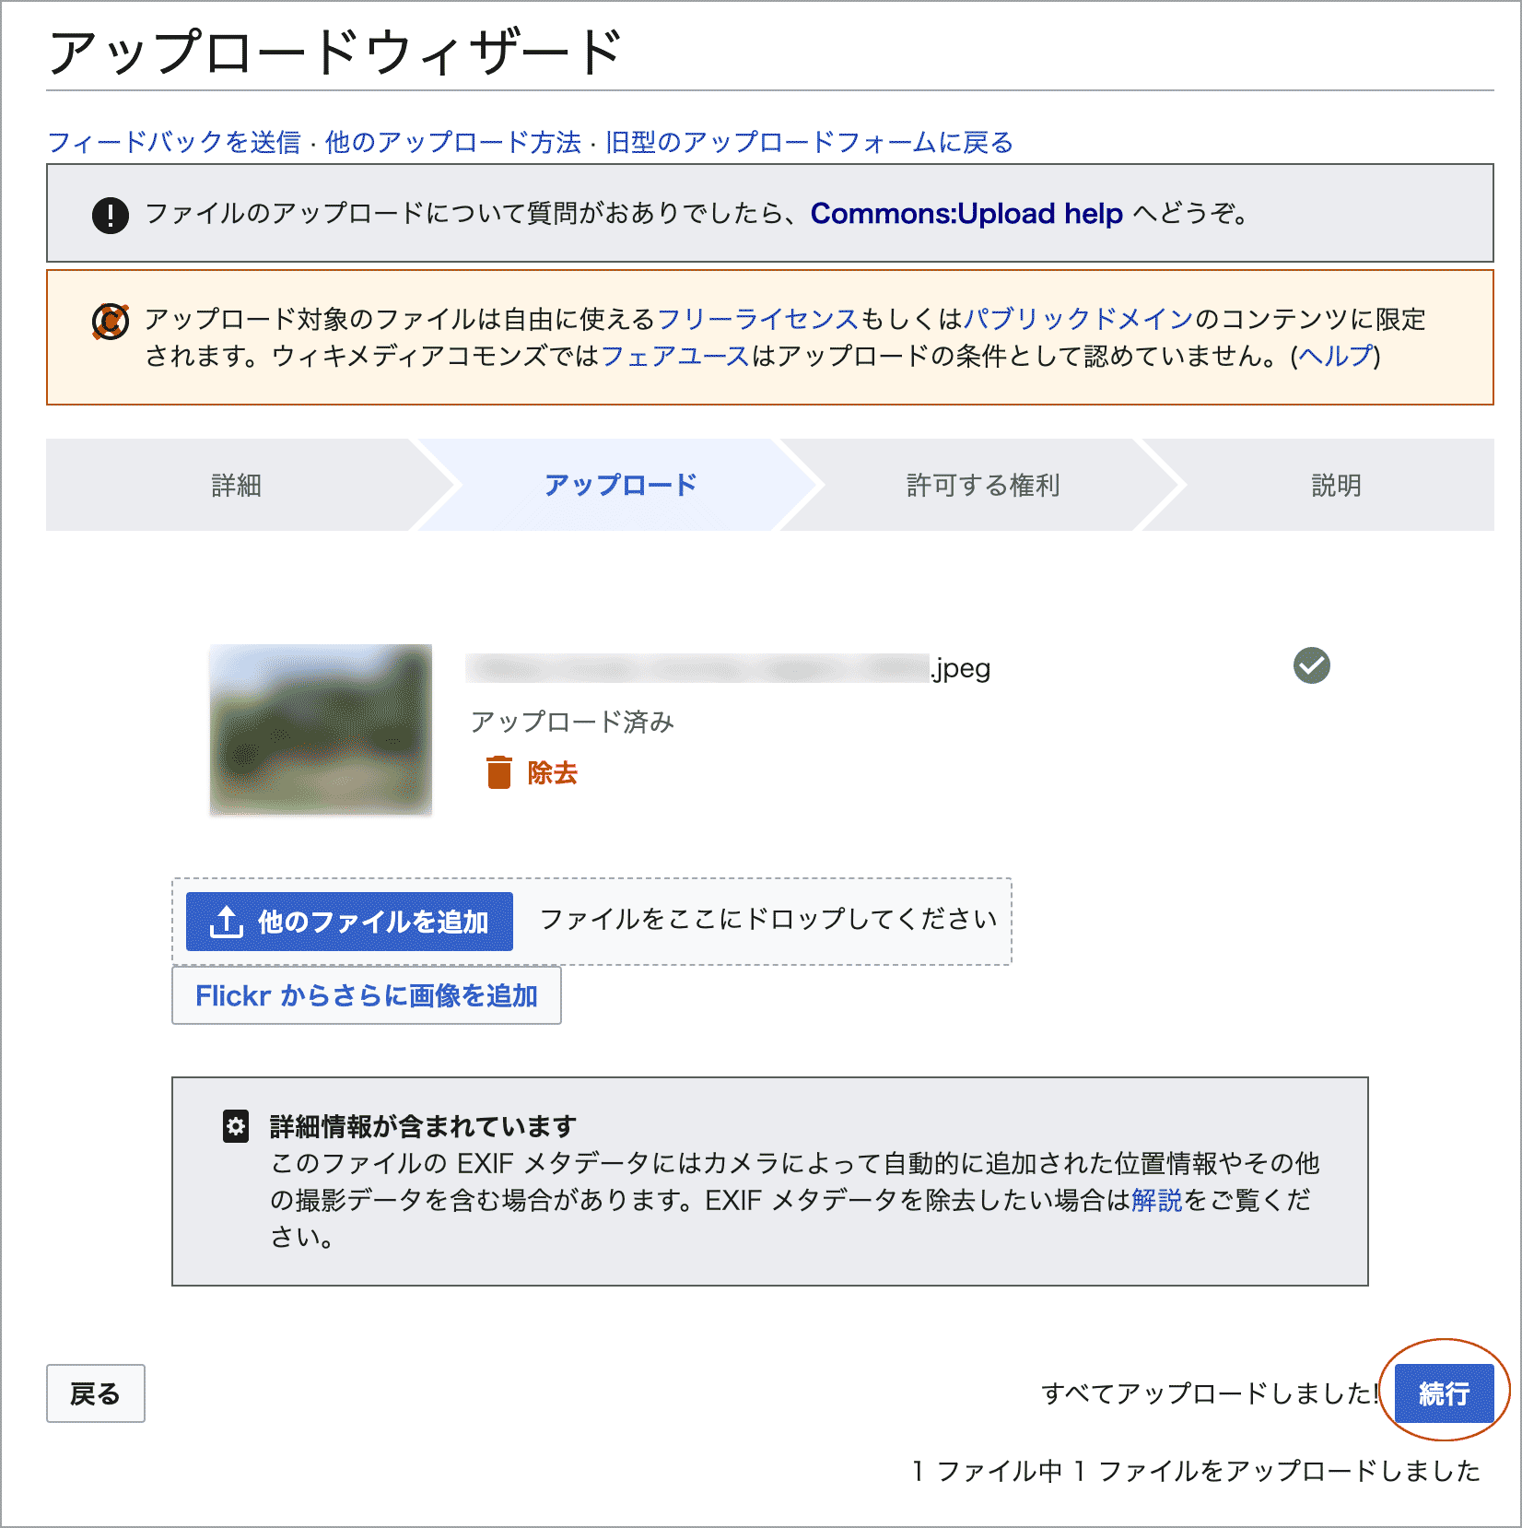Click the uploaded image thumbnail

321,729
